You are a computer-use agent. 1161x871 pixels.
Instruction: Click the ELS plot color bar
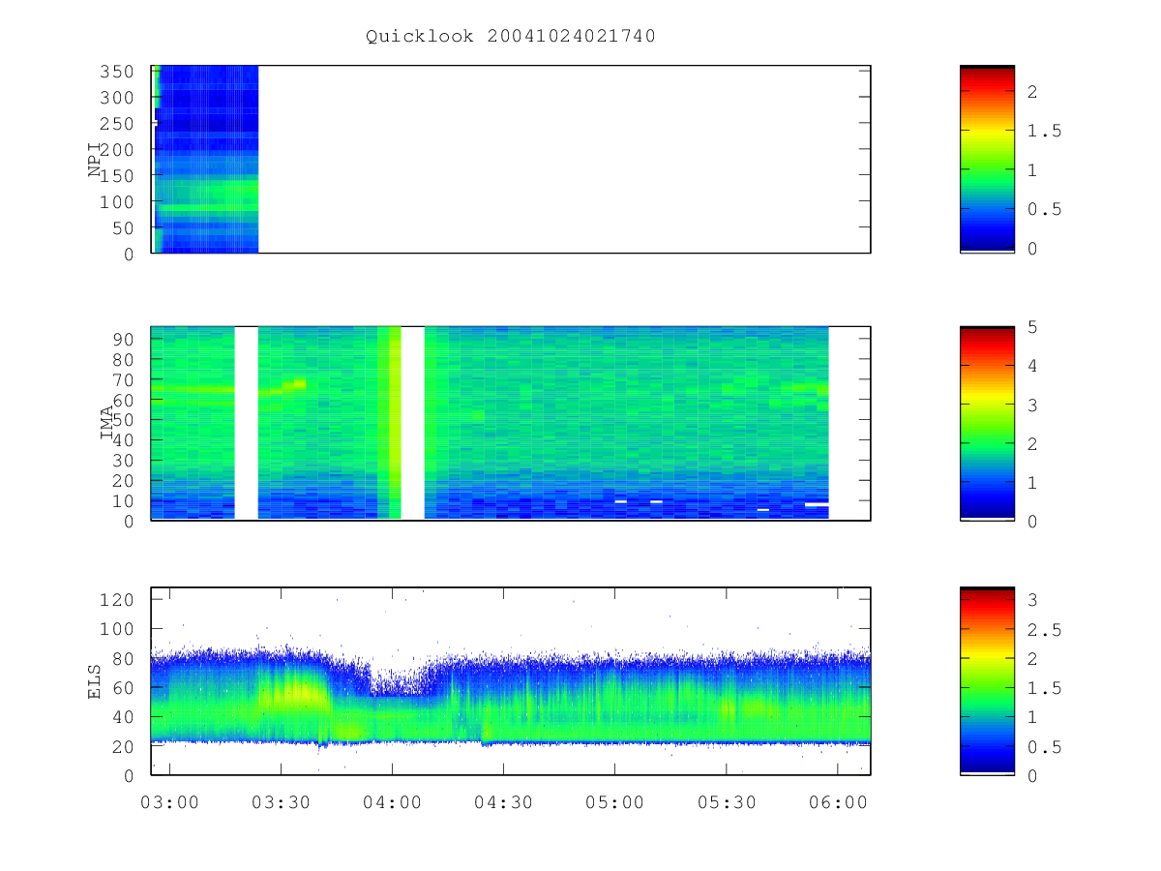tap(987, 680)
